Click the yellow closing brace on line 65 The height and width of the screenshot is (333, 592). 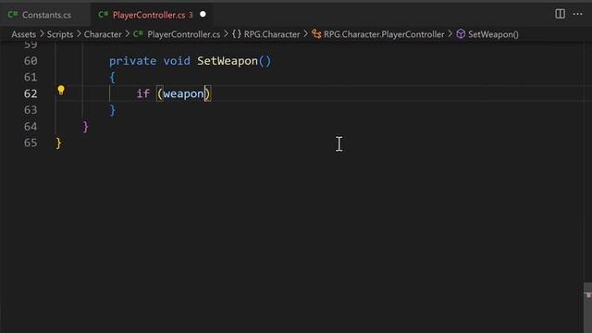coord(58,143)
